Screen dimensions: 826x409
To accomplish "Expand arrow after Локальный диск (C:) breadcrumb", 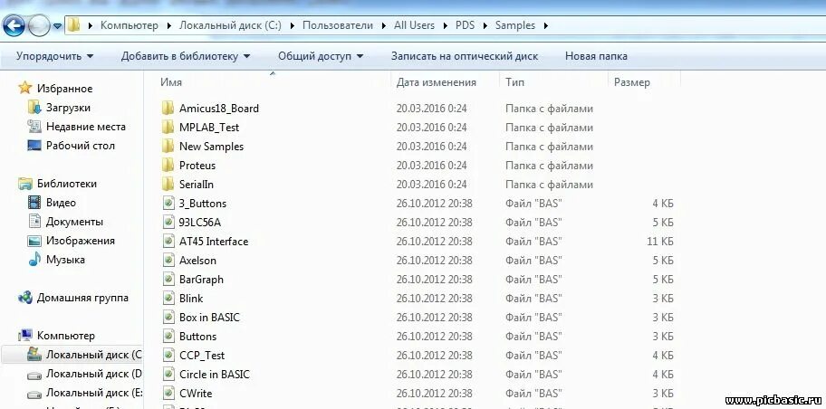I will coord(292,25).
